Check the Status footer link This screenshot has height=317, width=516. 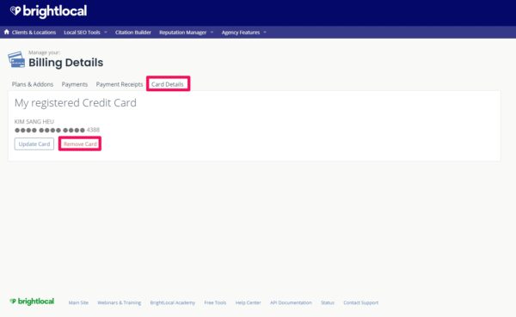pos(328,302)
